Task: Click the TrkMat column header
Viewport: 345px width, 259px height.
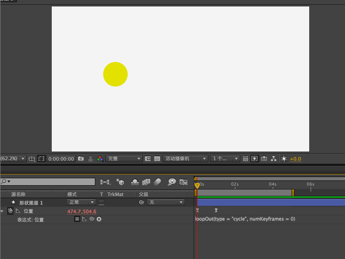Action: tap(115, 194)
